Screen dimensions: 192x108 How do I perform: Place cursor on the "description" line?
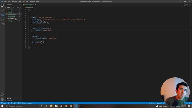coord(58,19)
